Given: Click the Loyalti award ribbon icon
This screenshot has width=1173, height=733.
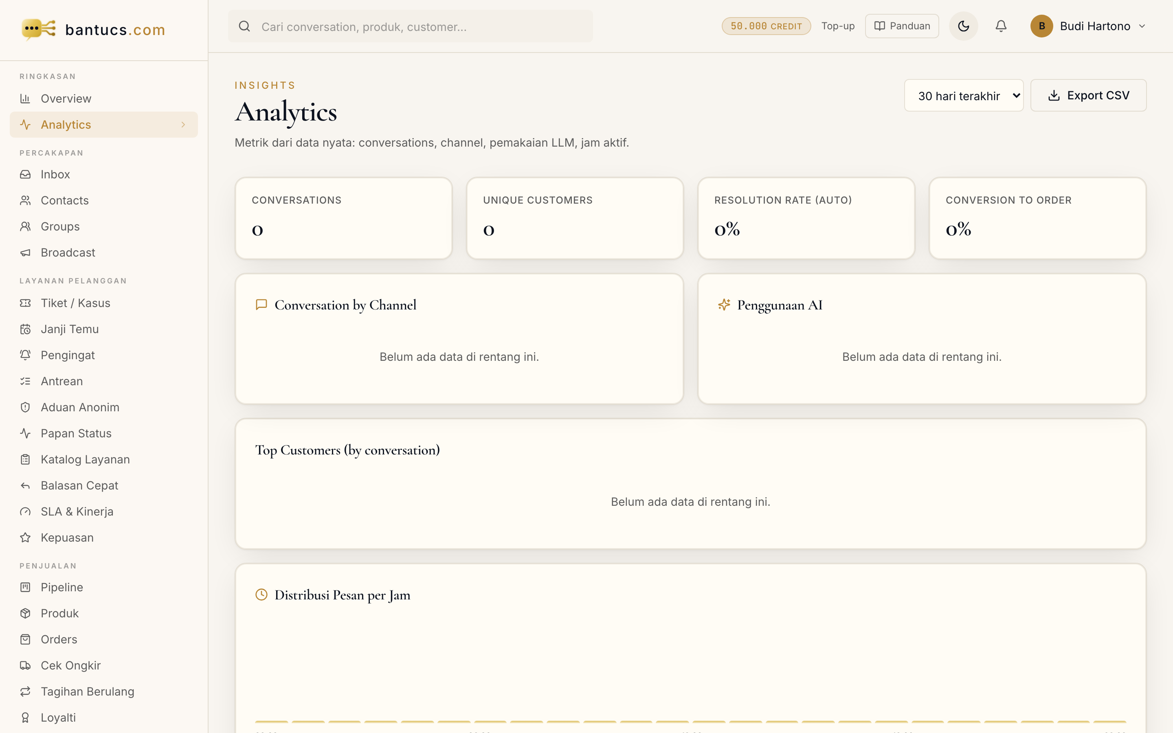Looking at the screenshot, I should 25,718.
